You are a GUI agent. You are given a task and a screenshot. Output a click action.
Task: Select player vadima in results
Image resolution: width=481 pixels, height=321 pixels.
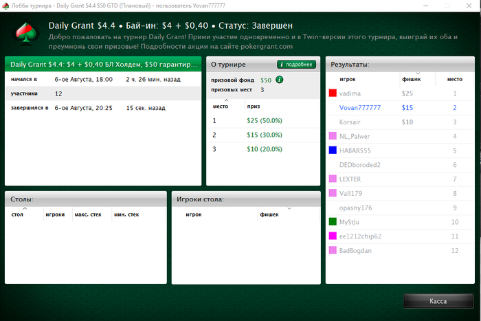[400, 93]
